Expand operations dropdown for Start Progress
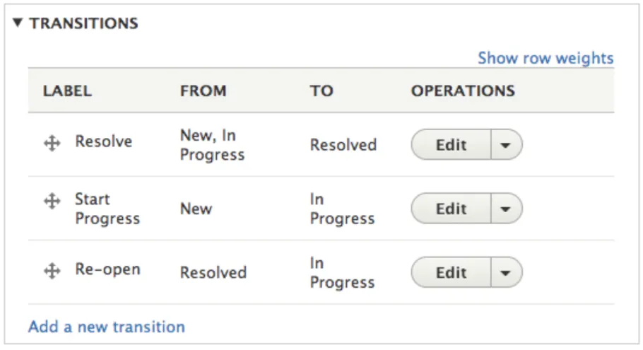The height and width of the screenshot is (350, 643). pos(506,209)
